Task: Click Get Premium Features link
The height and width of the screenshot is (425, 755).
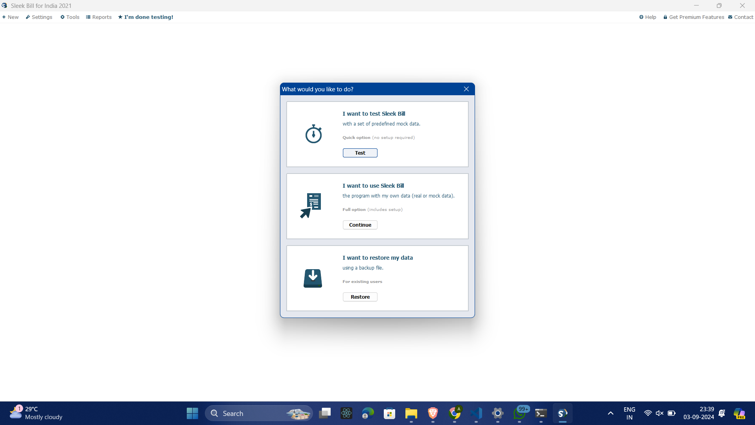Action: [694, 17]
